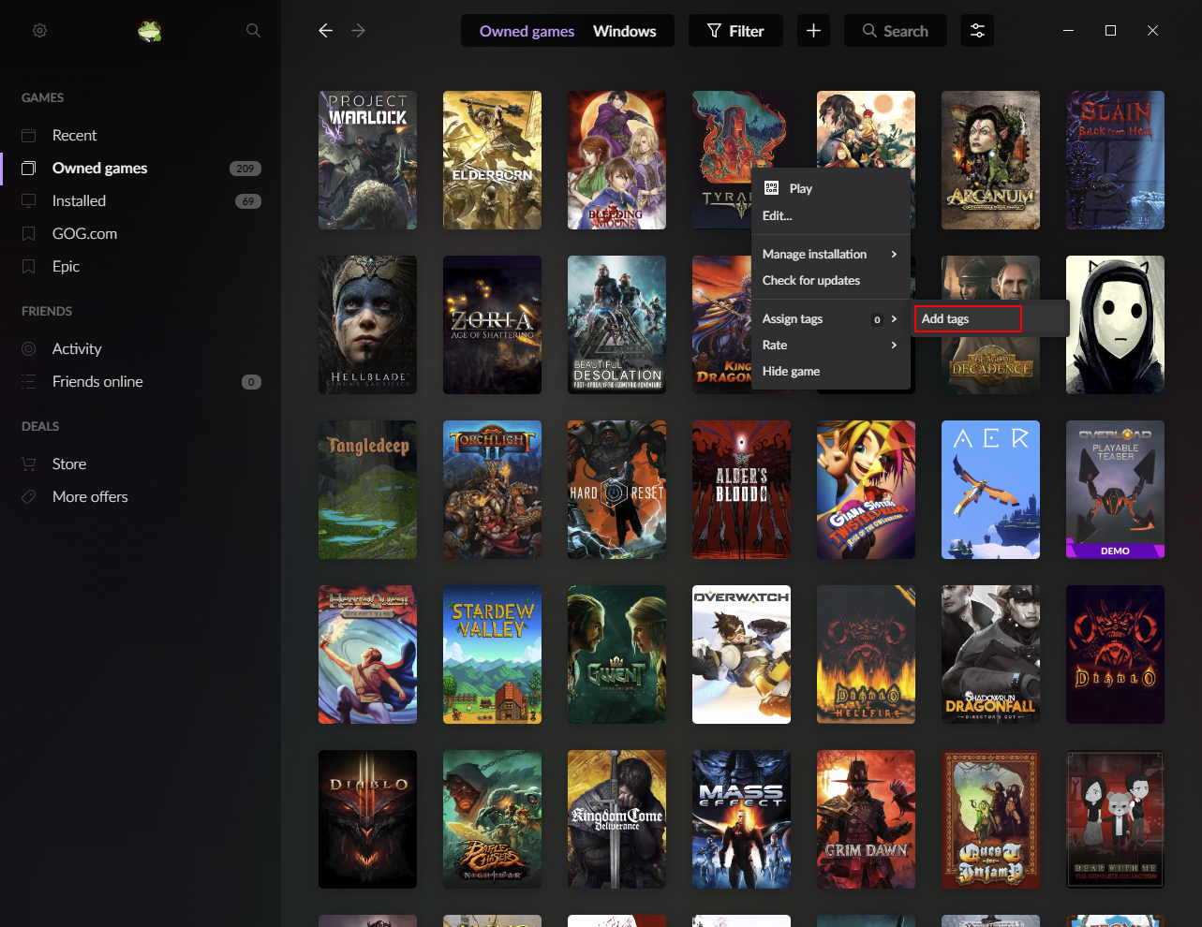Screen dimensions: 1202x927
Task: Open Store in sidebar
Action: point(69,464)
